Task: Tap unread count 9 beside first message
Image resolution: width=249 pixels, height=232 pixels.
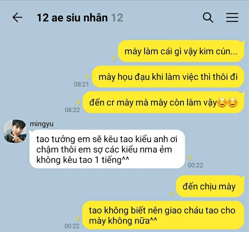Action: tap(113, 58)
